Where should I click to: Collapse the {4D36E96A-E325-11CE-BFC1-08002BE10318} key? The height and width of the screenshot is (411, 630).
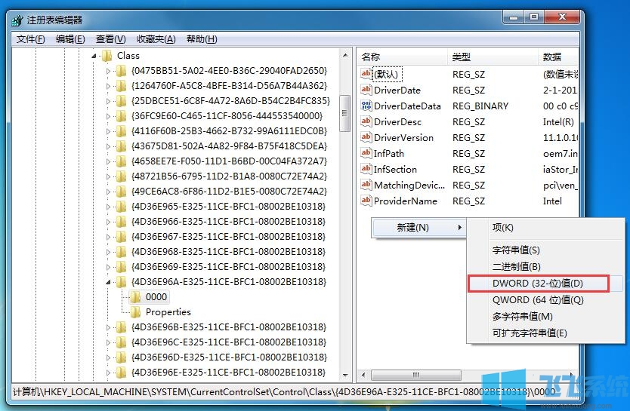tap(108, 282)
